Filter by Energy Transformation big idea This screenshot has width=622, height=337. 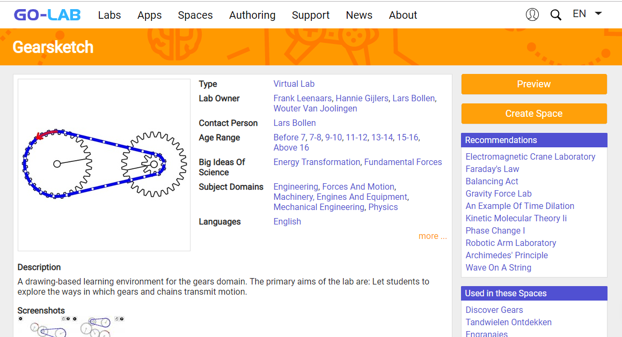[x=317, y=162]
